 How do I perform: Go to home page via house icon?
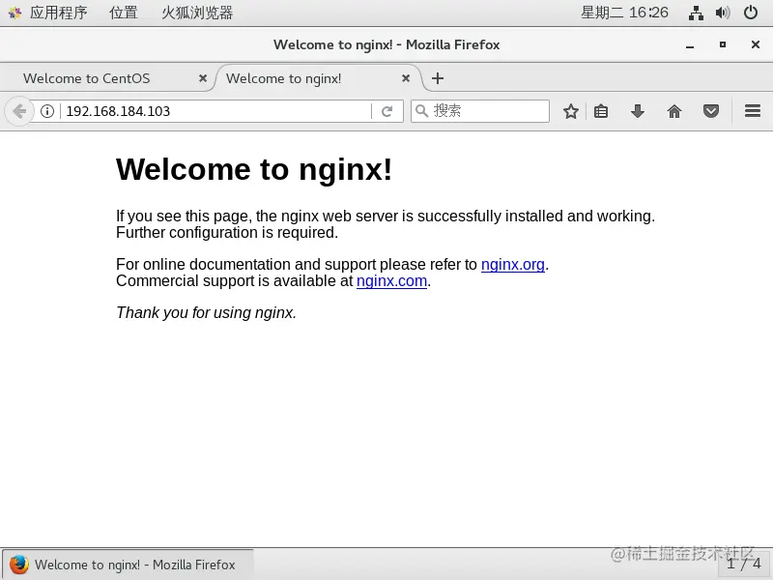pos(674,111)
